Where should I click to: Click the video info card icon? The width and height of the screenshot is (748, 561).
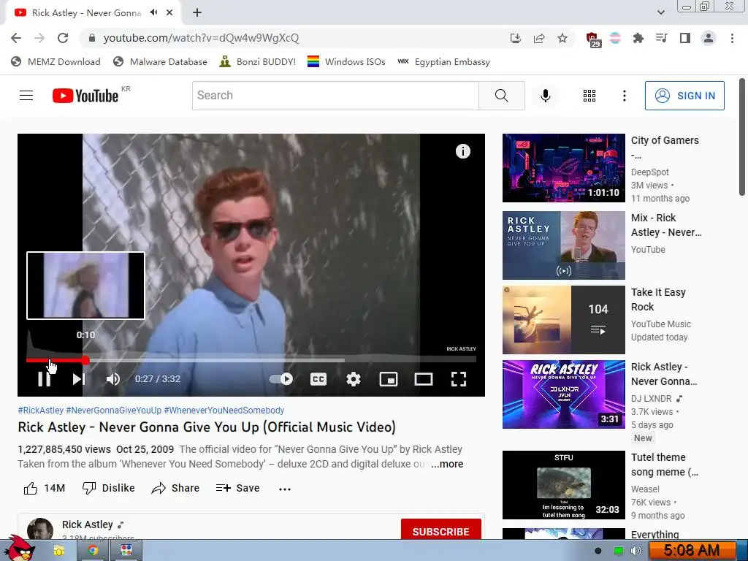462,151
